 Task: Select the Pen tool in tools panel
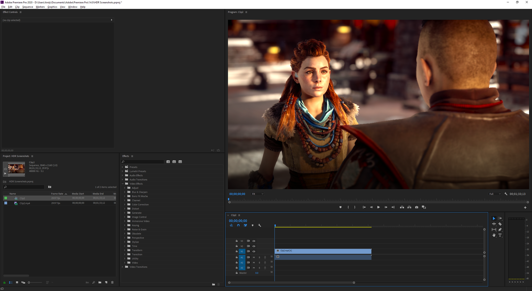pyautogui.click(x=500, y=229)
